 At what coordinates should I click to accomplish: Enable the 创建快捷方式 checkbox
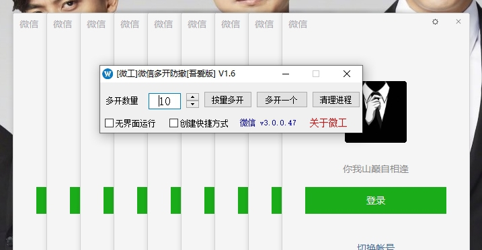point(173,123)
